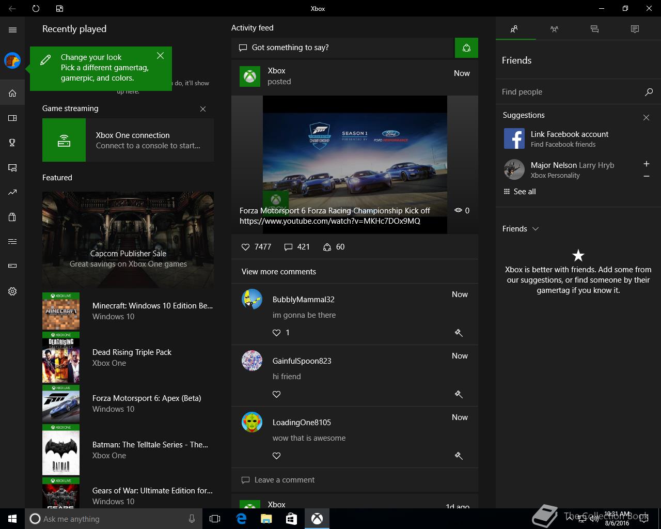Open BubblyMammal32's avatar

[252, 299]
